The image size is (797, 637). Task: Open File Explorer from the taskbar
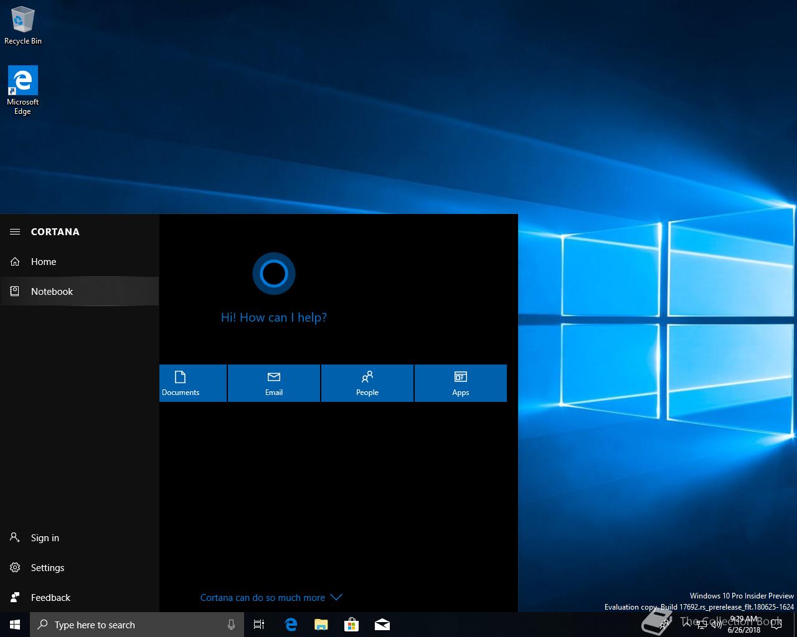pyautogui.click(x=321, y=625)
